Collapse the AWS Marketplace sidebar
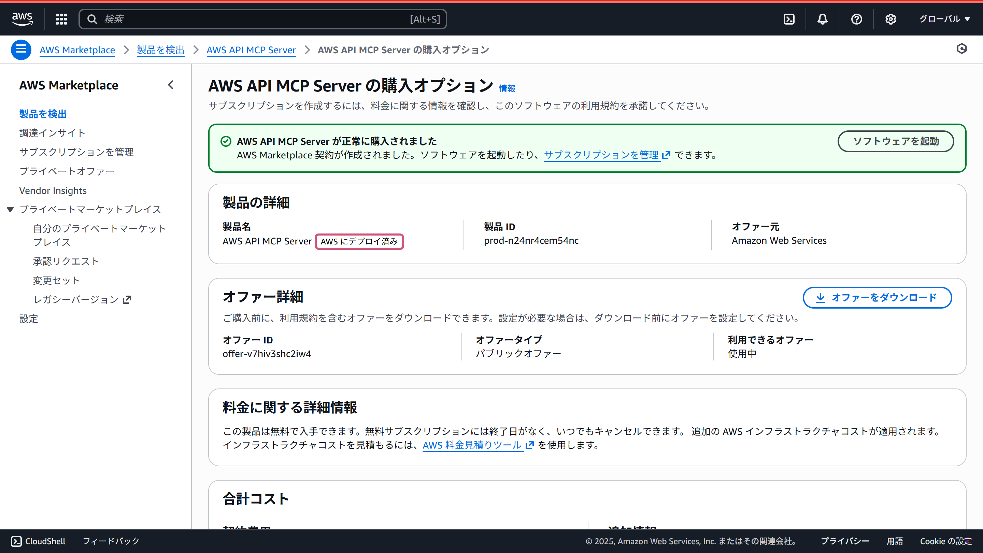Image resolution: width=983 pixels, height=553 pixels. (171, 85)
